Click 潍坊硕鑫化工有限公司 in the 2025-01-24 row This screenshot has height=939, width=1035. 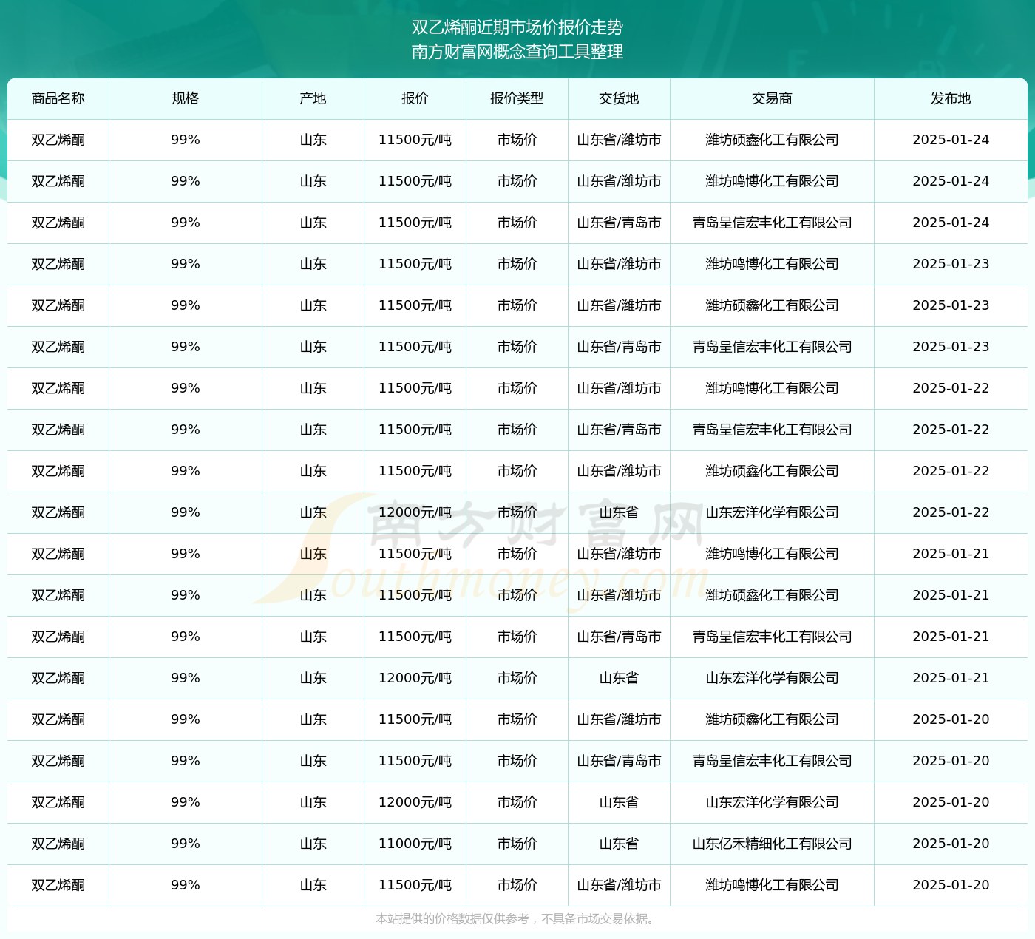tap(773, 140)
